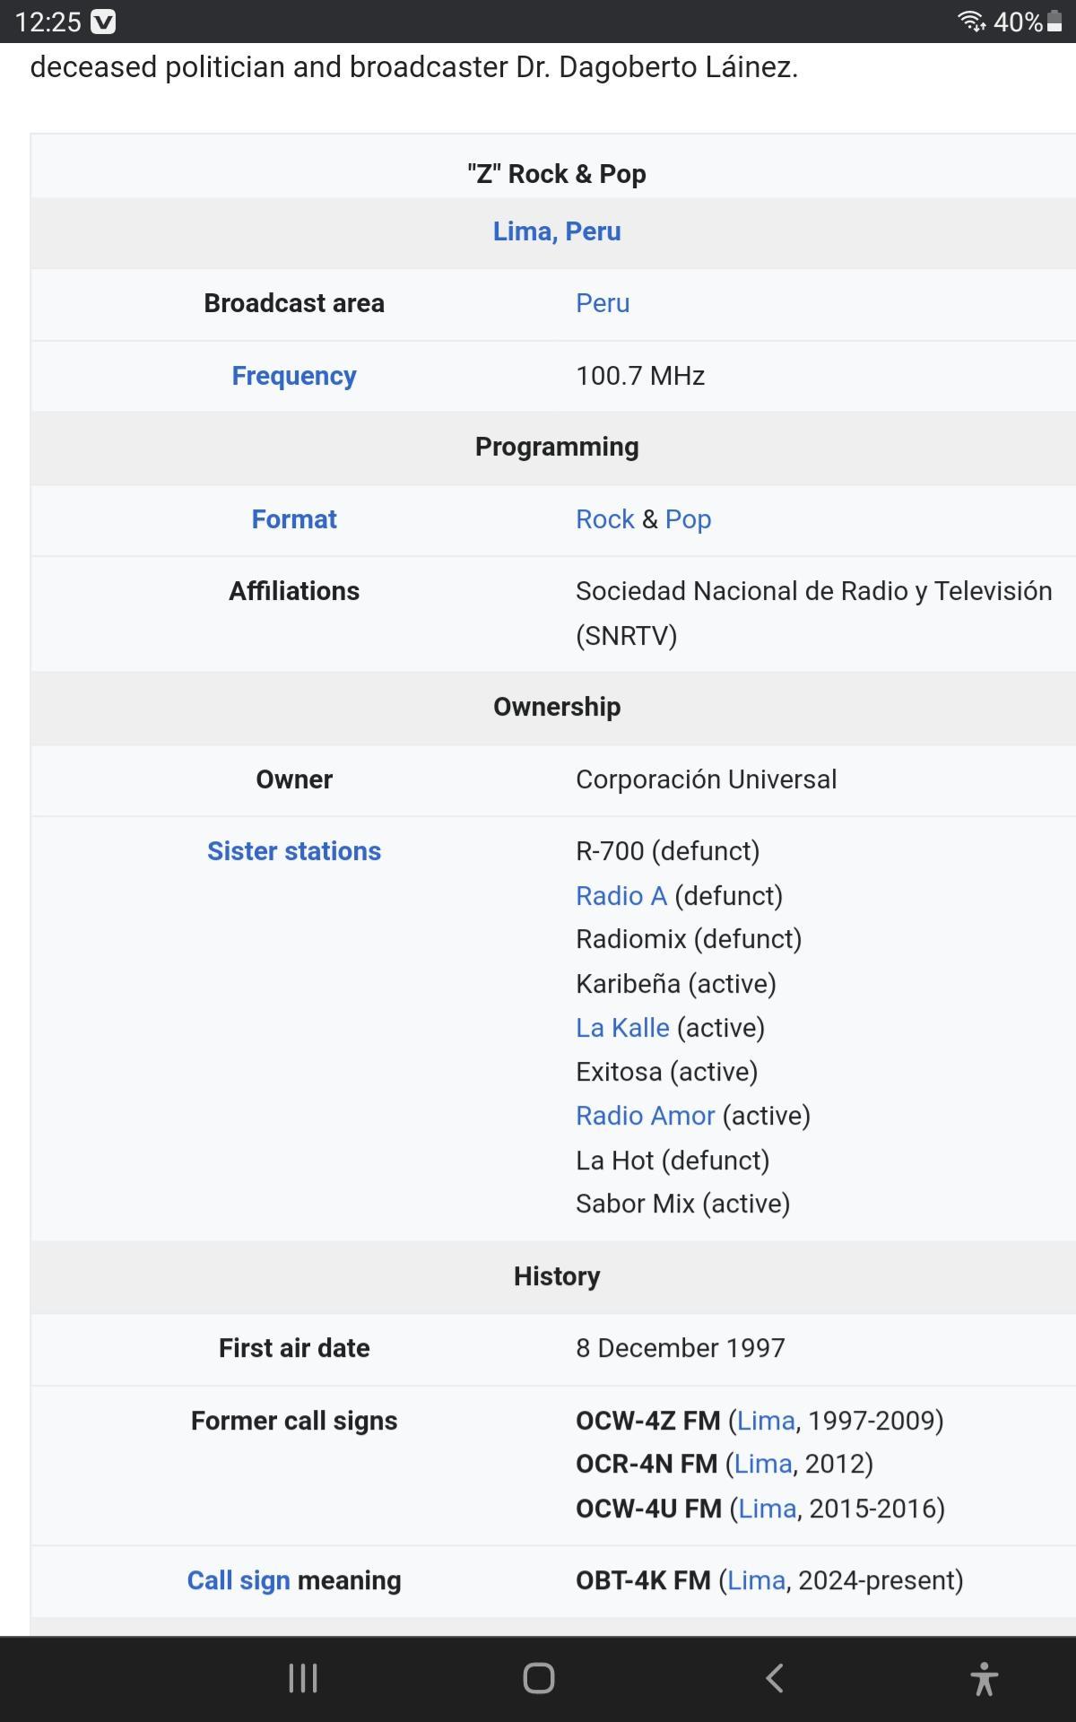Open Lima link beside OBT-4K FM
1076x1722 pixels.
(x=756, y=1580)
